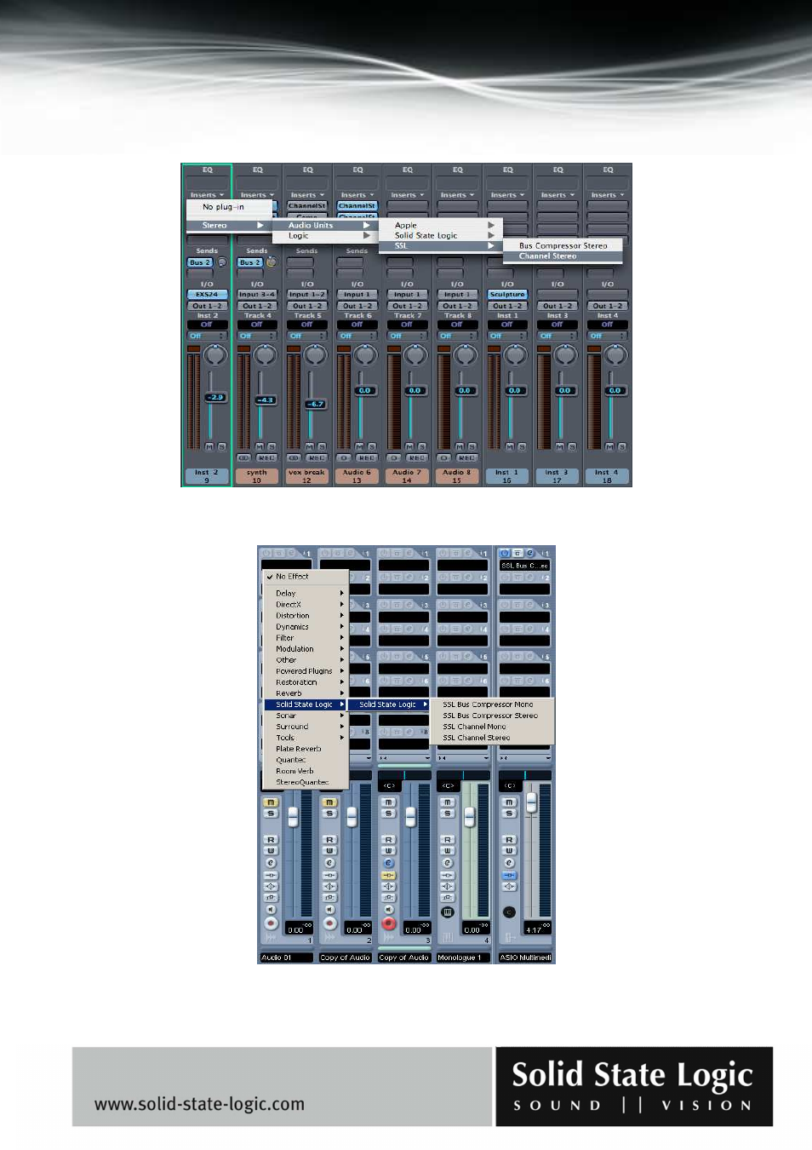The width and height of the screenshot is (812, 1150).
Task: Click Out 1-2 on Inst 4 channel
Action: pos(608,306)
